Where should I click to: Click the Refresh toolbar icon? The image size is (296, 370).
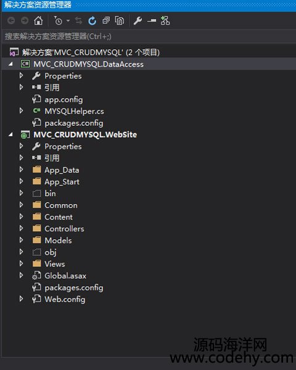92,21
